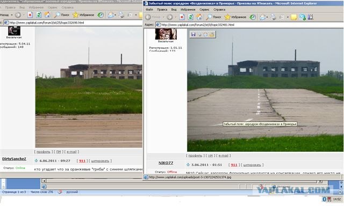The image size is (344, 206).
Task: Open Сервис menu in right IE window
Action: click(x=204, y=10)
